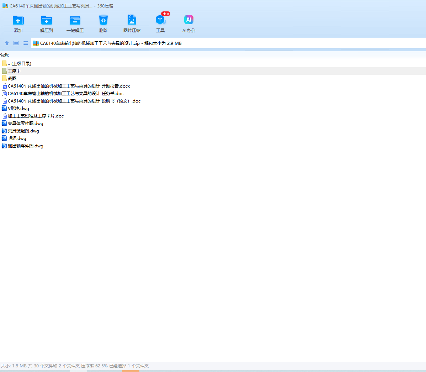Select the 毛坯.dwg file name
Screen dimensions: 426x372
point(17,138)
